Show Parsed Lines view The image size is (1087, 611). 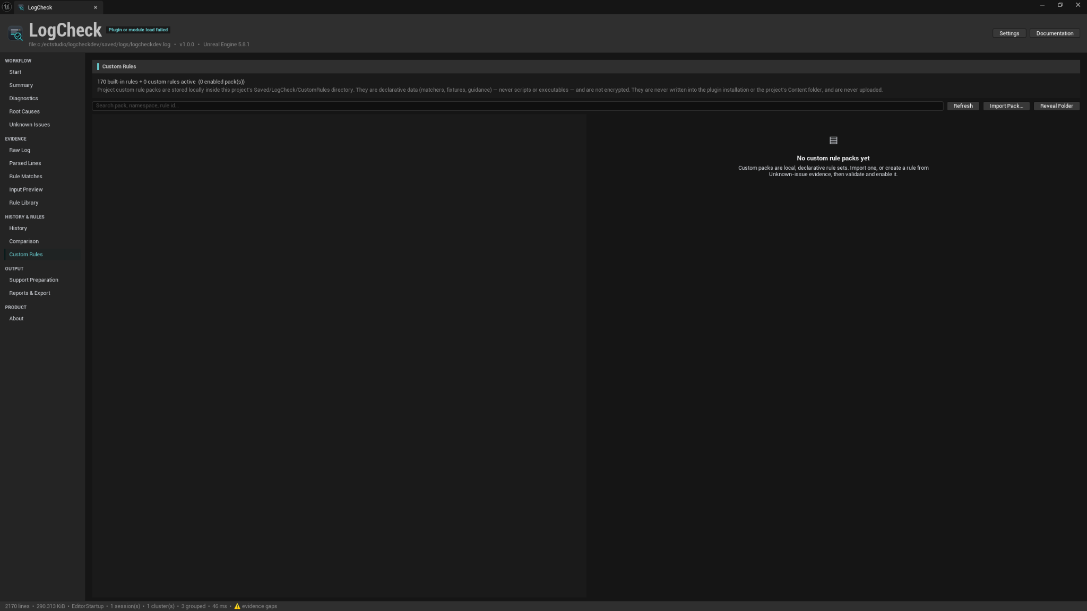[x=42, y=163]
